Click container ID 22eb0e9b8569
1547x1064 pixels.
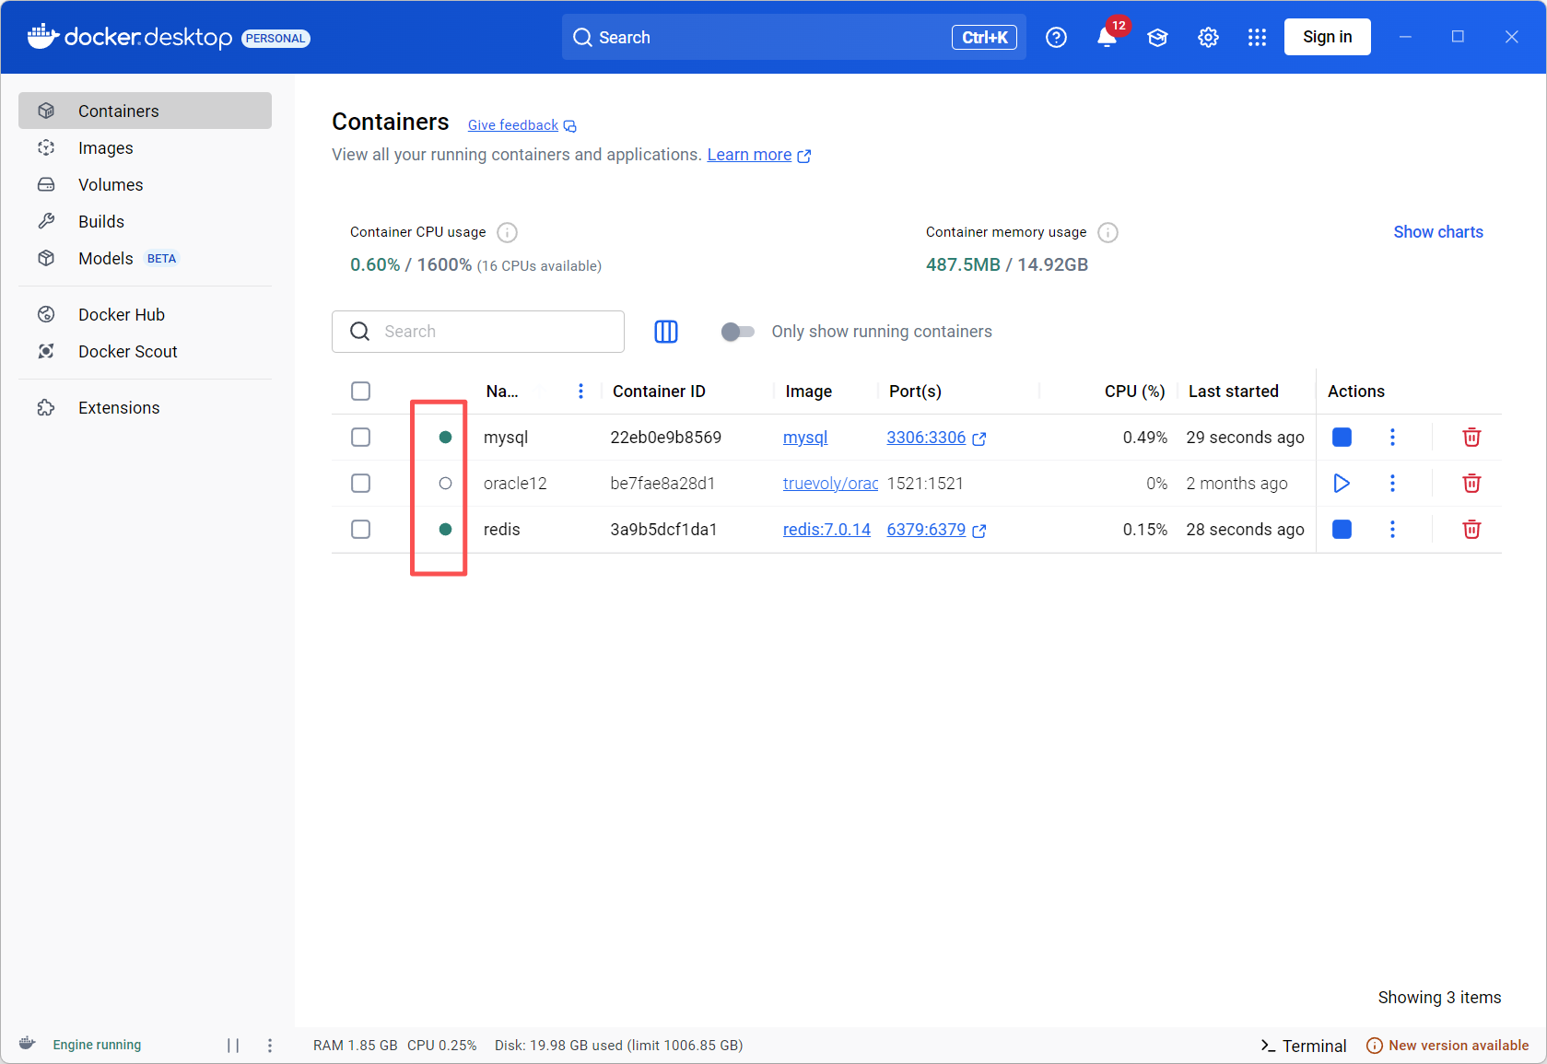[x=665, y=438]
